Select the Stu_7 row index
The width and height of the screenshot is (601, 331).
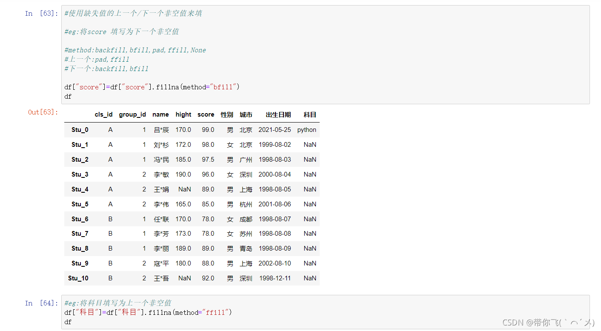tap(80, 234)
